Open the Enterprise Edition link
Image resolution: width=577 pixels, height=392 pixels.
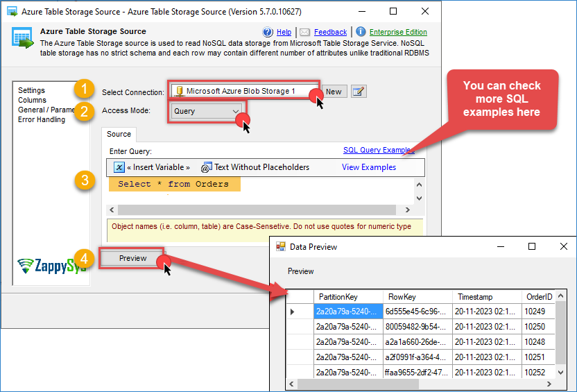pyautogui.click(x=398, y=33)
